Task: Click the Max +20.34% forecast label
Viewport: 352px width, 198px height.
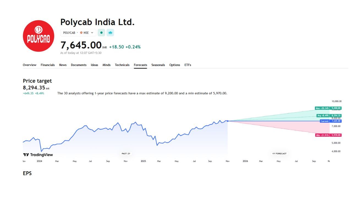Action: click(322, 108)
